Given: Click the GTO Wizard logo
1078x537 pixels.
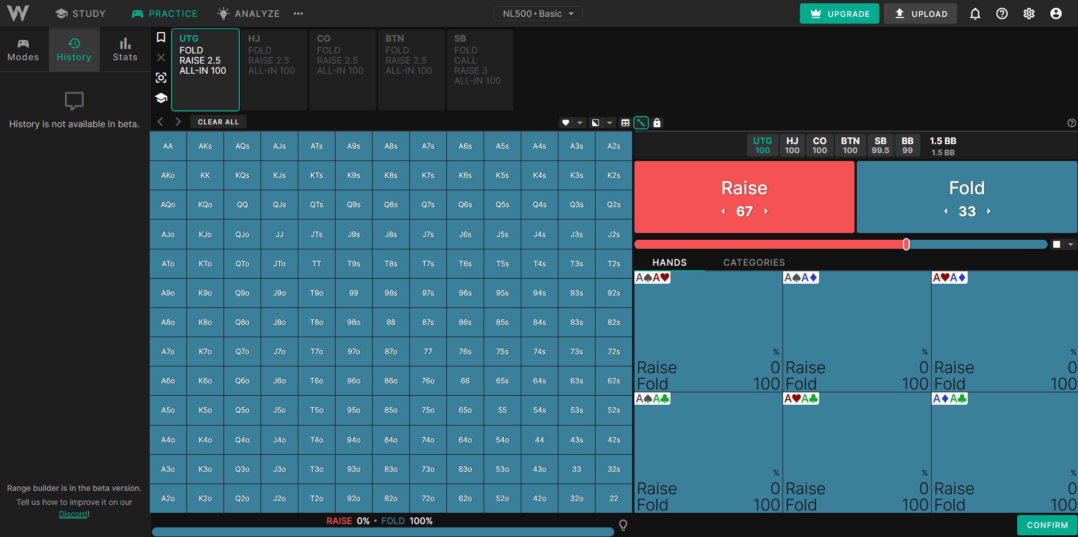Looking at the screenshot, I should coord(18,13).
